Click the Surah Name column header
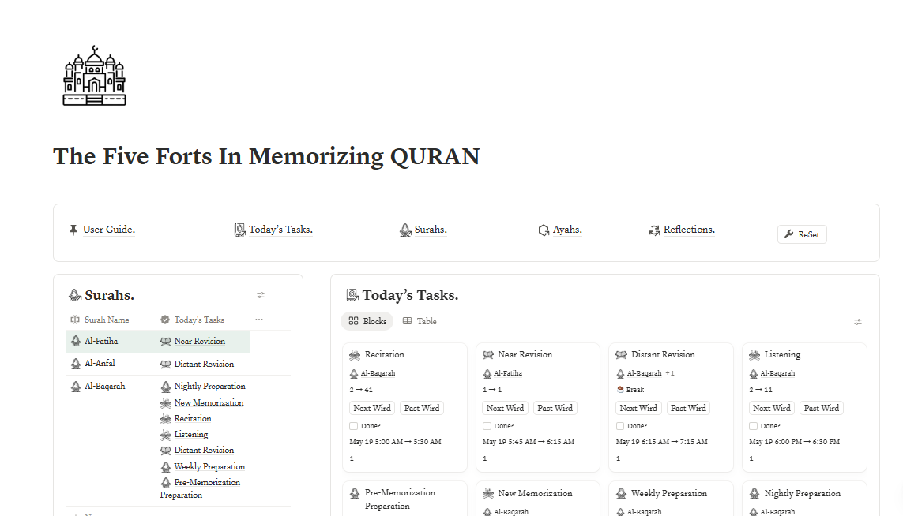The width and height of the screenshot is (903, 516). 100,320
